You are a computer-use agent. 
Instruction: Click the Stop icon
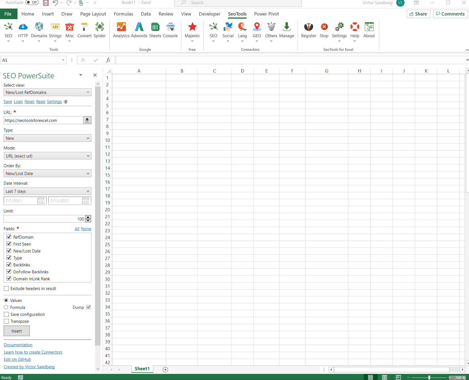coord(324,30)
